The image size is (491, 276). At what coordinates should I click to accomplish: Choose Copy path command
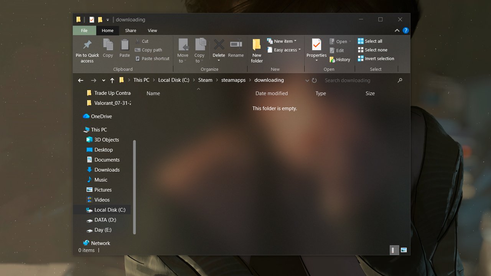[148, 50]
